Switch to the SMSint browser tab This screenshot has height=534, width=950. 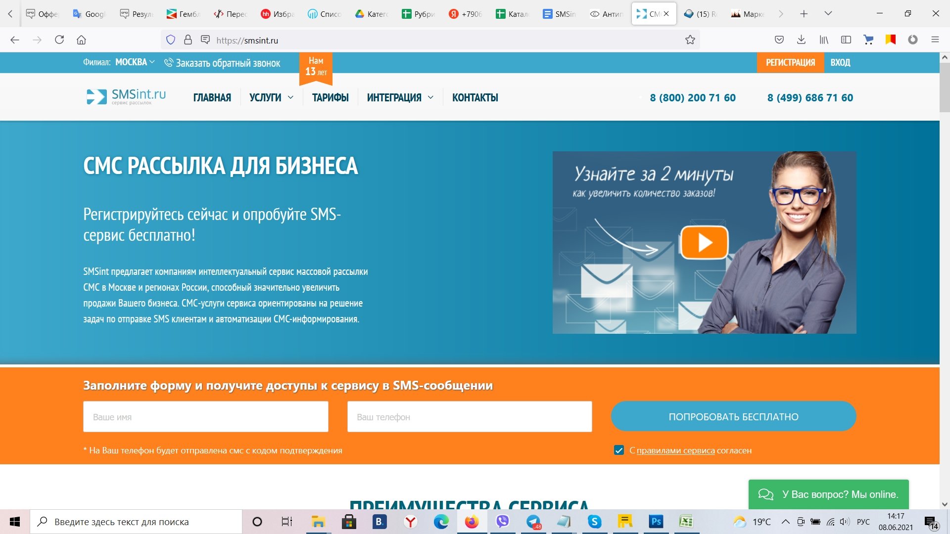tap(560, 14)
